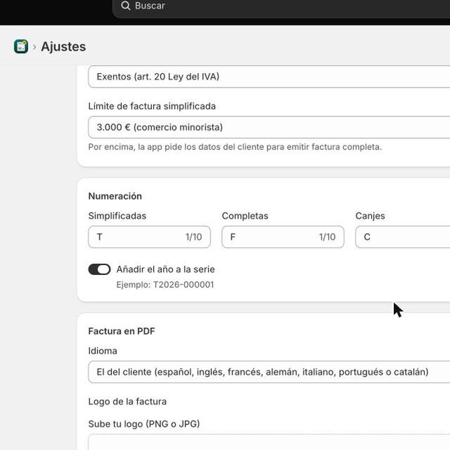Click the Sube tu logo upload area
Image resolution: width=450 pixels, height=450 pixels.
point(269,442)
